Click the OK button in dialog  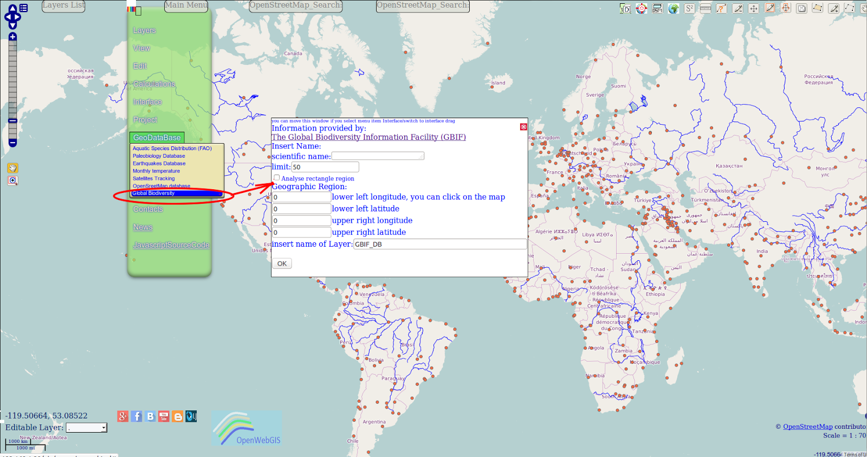[x=282, y=263]
